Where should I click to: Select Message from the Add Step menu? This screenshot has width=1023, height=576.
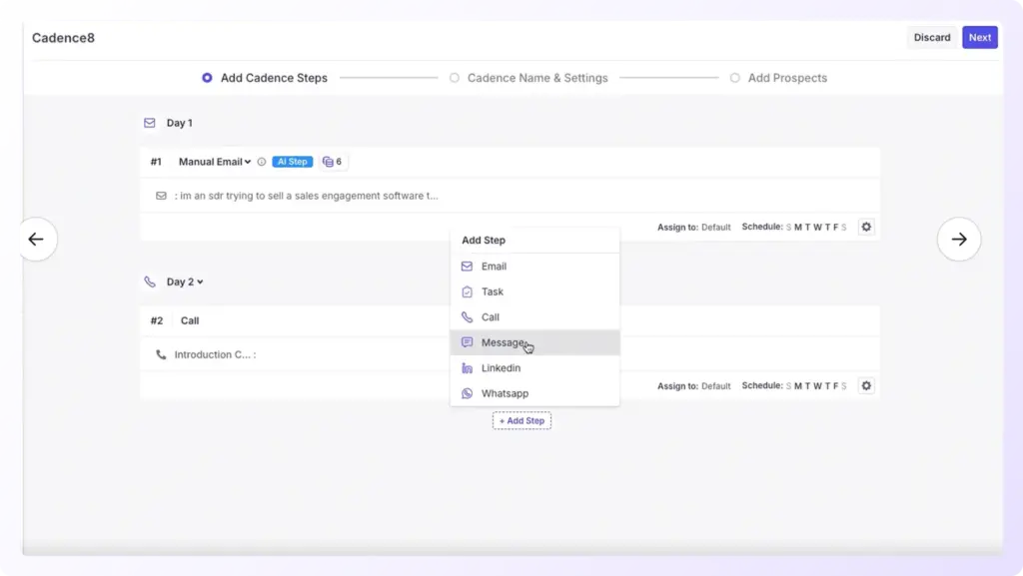[x=505, y=342]
